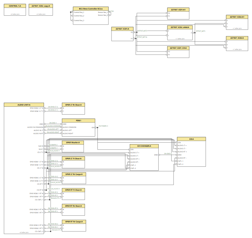
Task: Select the ZZTEST_ICD2:A block header
Action: (237, 38)
